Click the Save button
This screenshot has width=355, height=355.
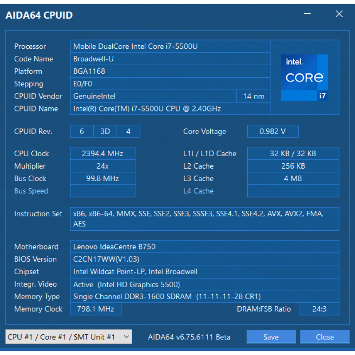click(271, 337)
